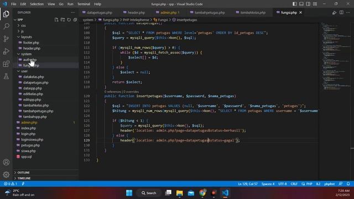The width and height of the screenshot is (354, 199).
Task: Open the Explorer view in activity bar
Action: point(6,14)
